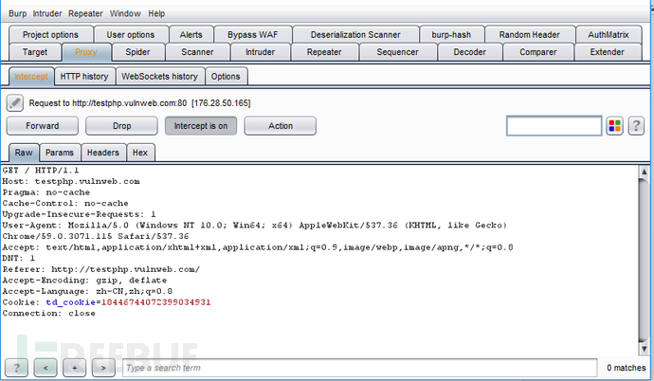654x381 pixels.
Task: Open the Repeater menu in menu bar
Action: [x=85, y=14]
